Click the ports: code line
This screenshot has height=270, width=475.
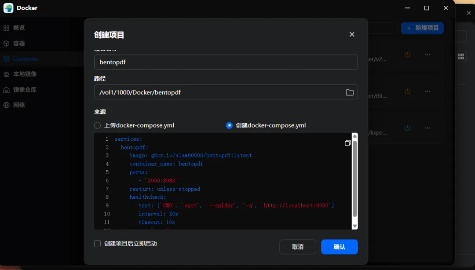point(139,172)
